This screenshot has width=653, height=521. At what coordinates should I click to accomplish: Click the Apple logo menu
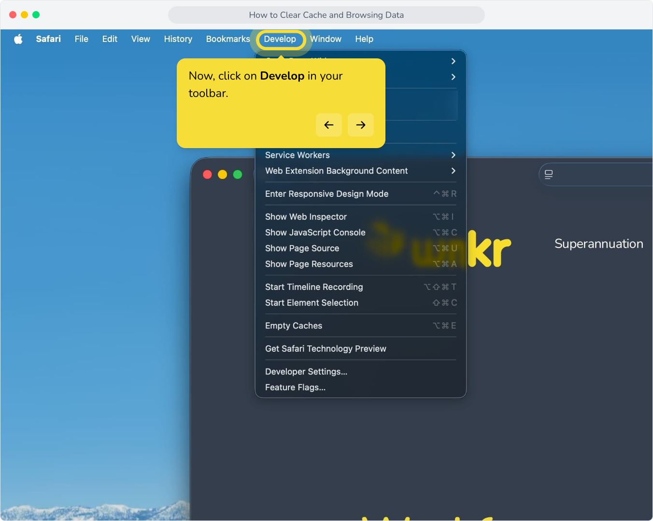[18, 39]
